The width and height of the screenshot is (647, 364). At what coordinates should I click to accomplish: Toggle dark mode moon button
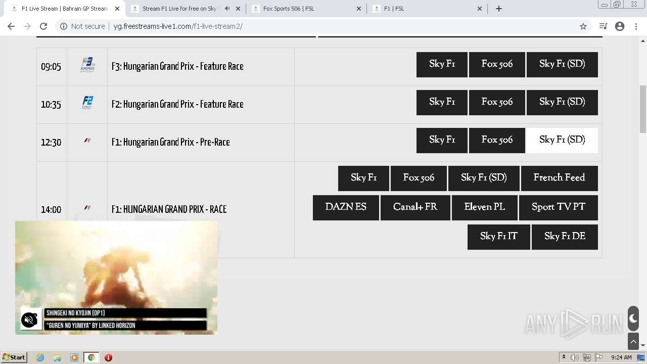point(633,318)
